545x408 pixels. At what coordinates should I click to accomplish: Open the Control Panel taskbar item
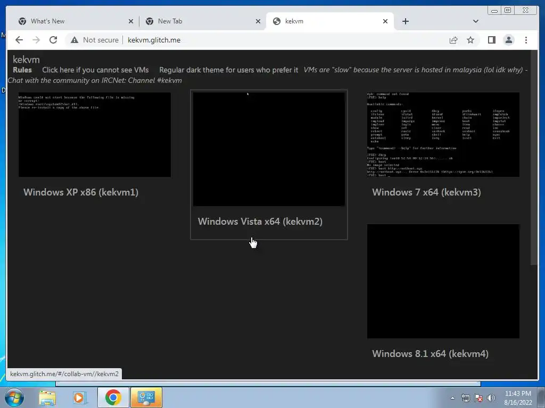[146, 397]
